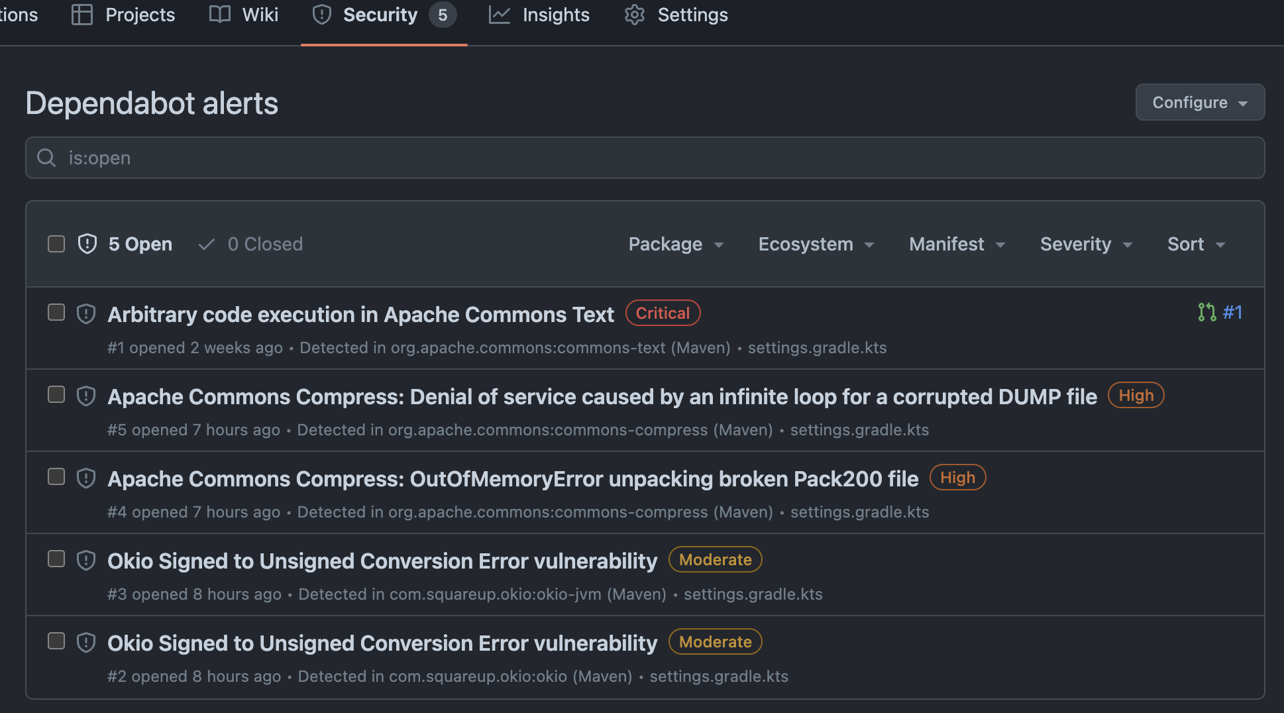The width and height of the screenshot is (1284, 713).
Task: Open the Package filter dropdown
Action: [676, 244]
